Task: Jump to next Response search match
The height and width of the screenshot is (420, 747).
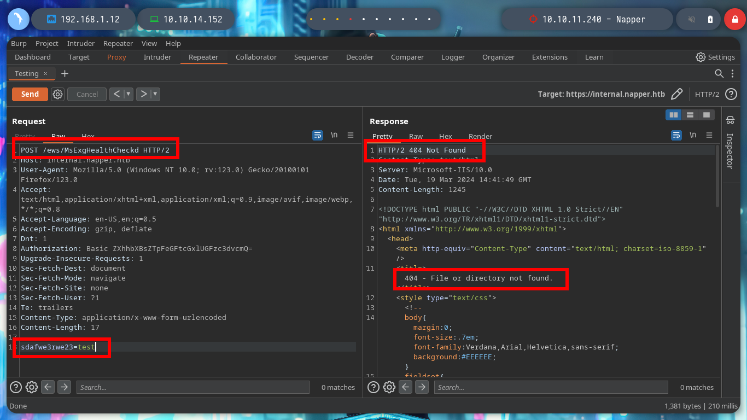Action: (x=422, y=387)
